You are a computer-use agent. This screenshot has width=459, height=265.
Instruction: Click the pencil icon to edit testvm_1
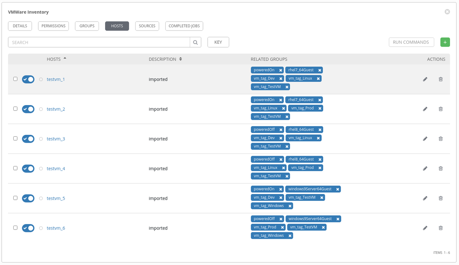(425, 79)
